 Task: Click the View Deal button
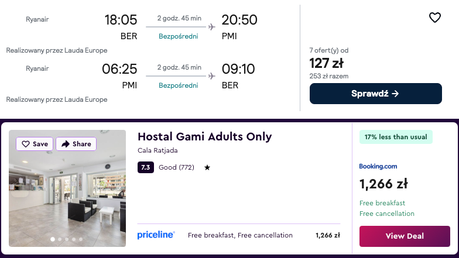pyautogui.click(x=405, y=236)
